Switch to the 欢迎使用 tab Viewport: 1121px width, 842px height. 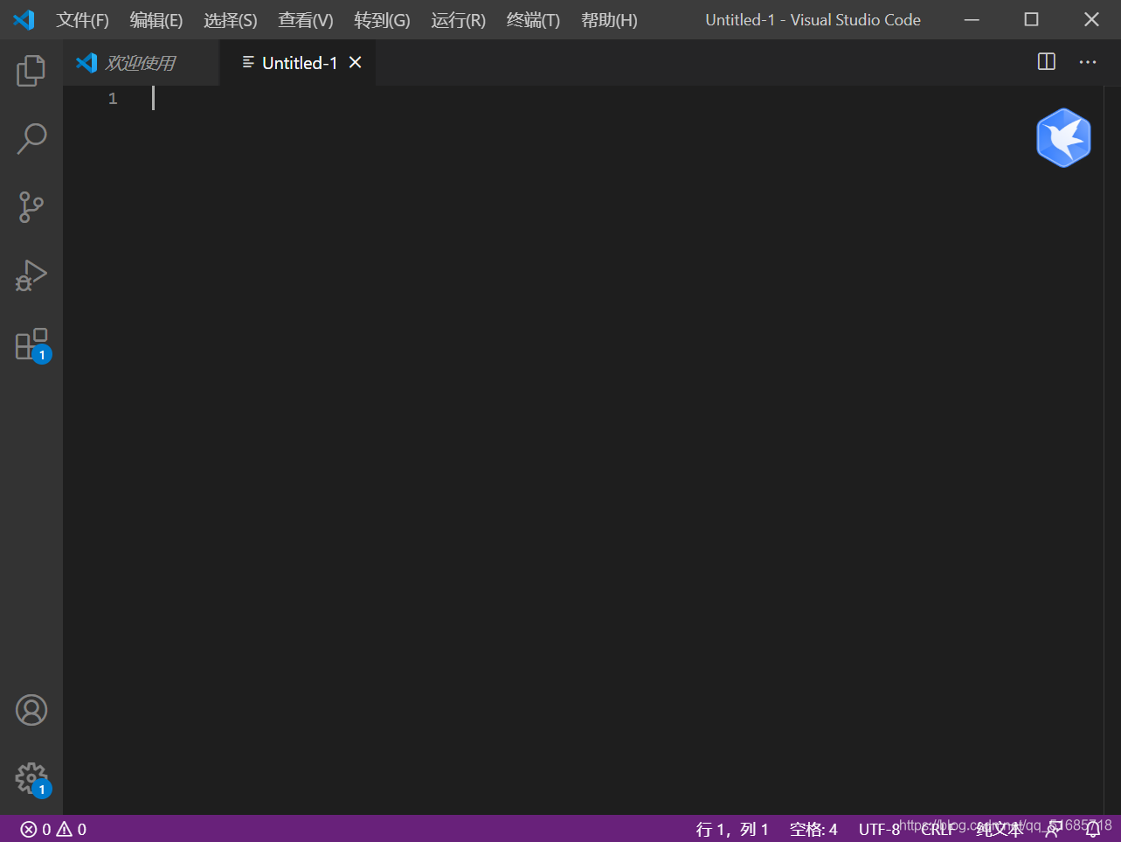click(x=141, y=62)
